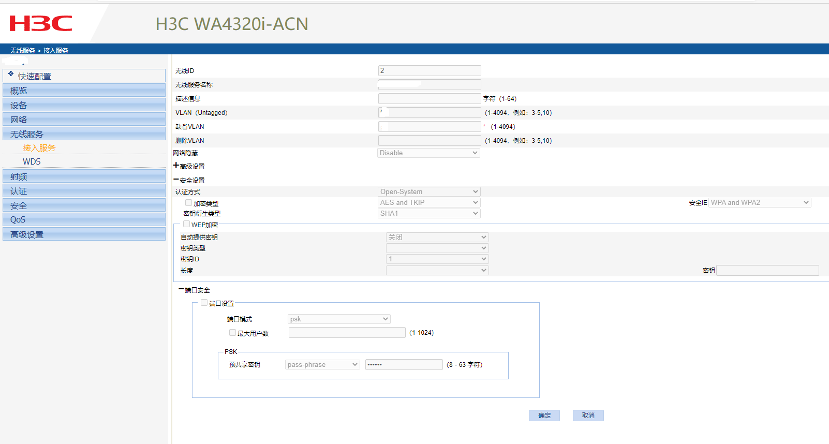This screenshot has height=444, width=829.
Task: Open the QoS menu
Action: 84,219
